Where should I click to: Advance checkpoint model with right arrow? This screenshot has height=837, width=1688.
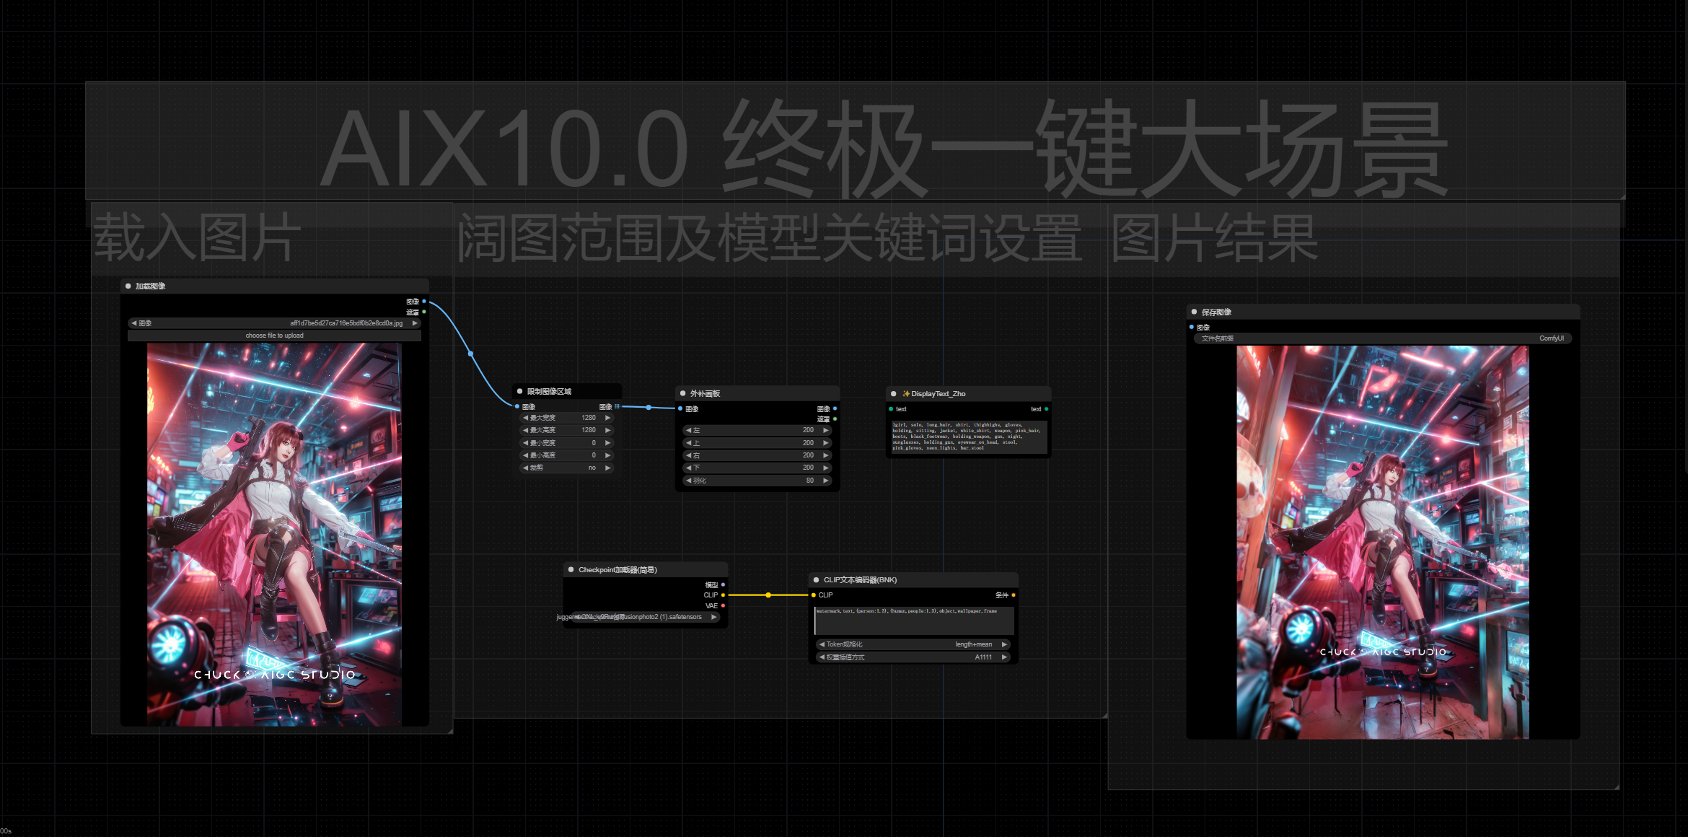click(x=713, y=618)
